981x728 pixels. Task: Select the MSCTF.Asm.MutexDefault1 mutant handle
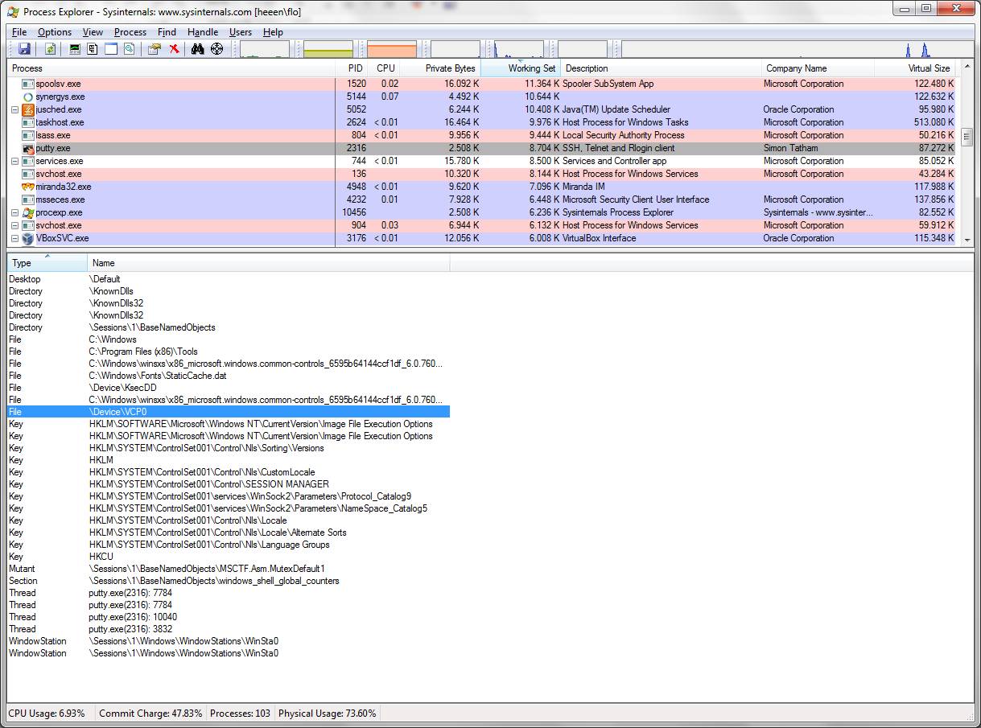pyautogui.click(x=229, y=569)
